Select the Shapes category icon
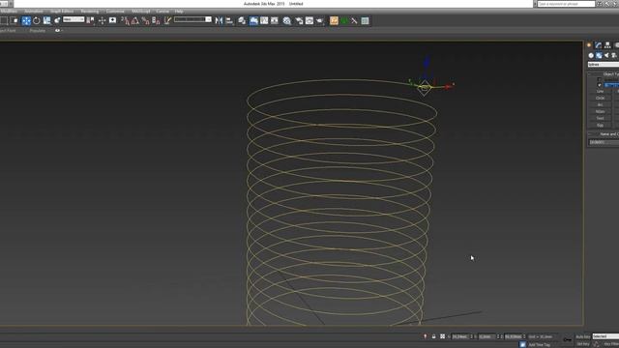This screenshot has height=348, width=619. pyautogui.click(x=599, y=56)
